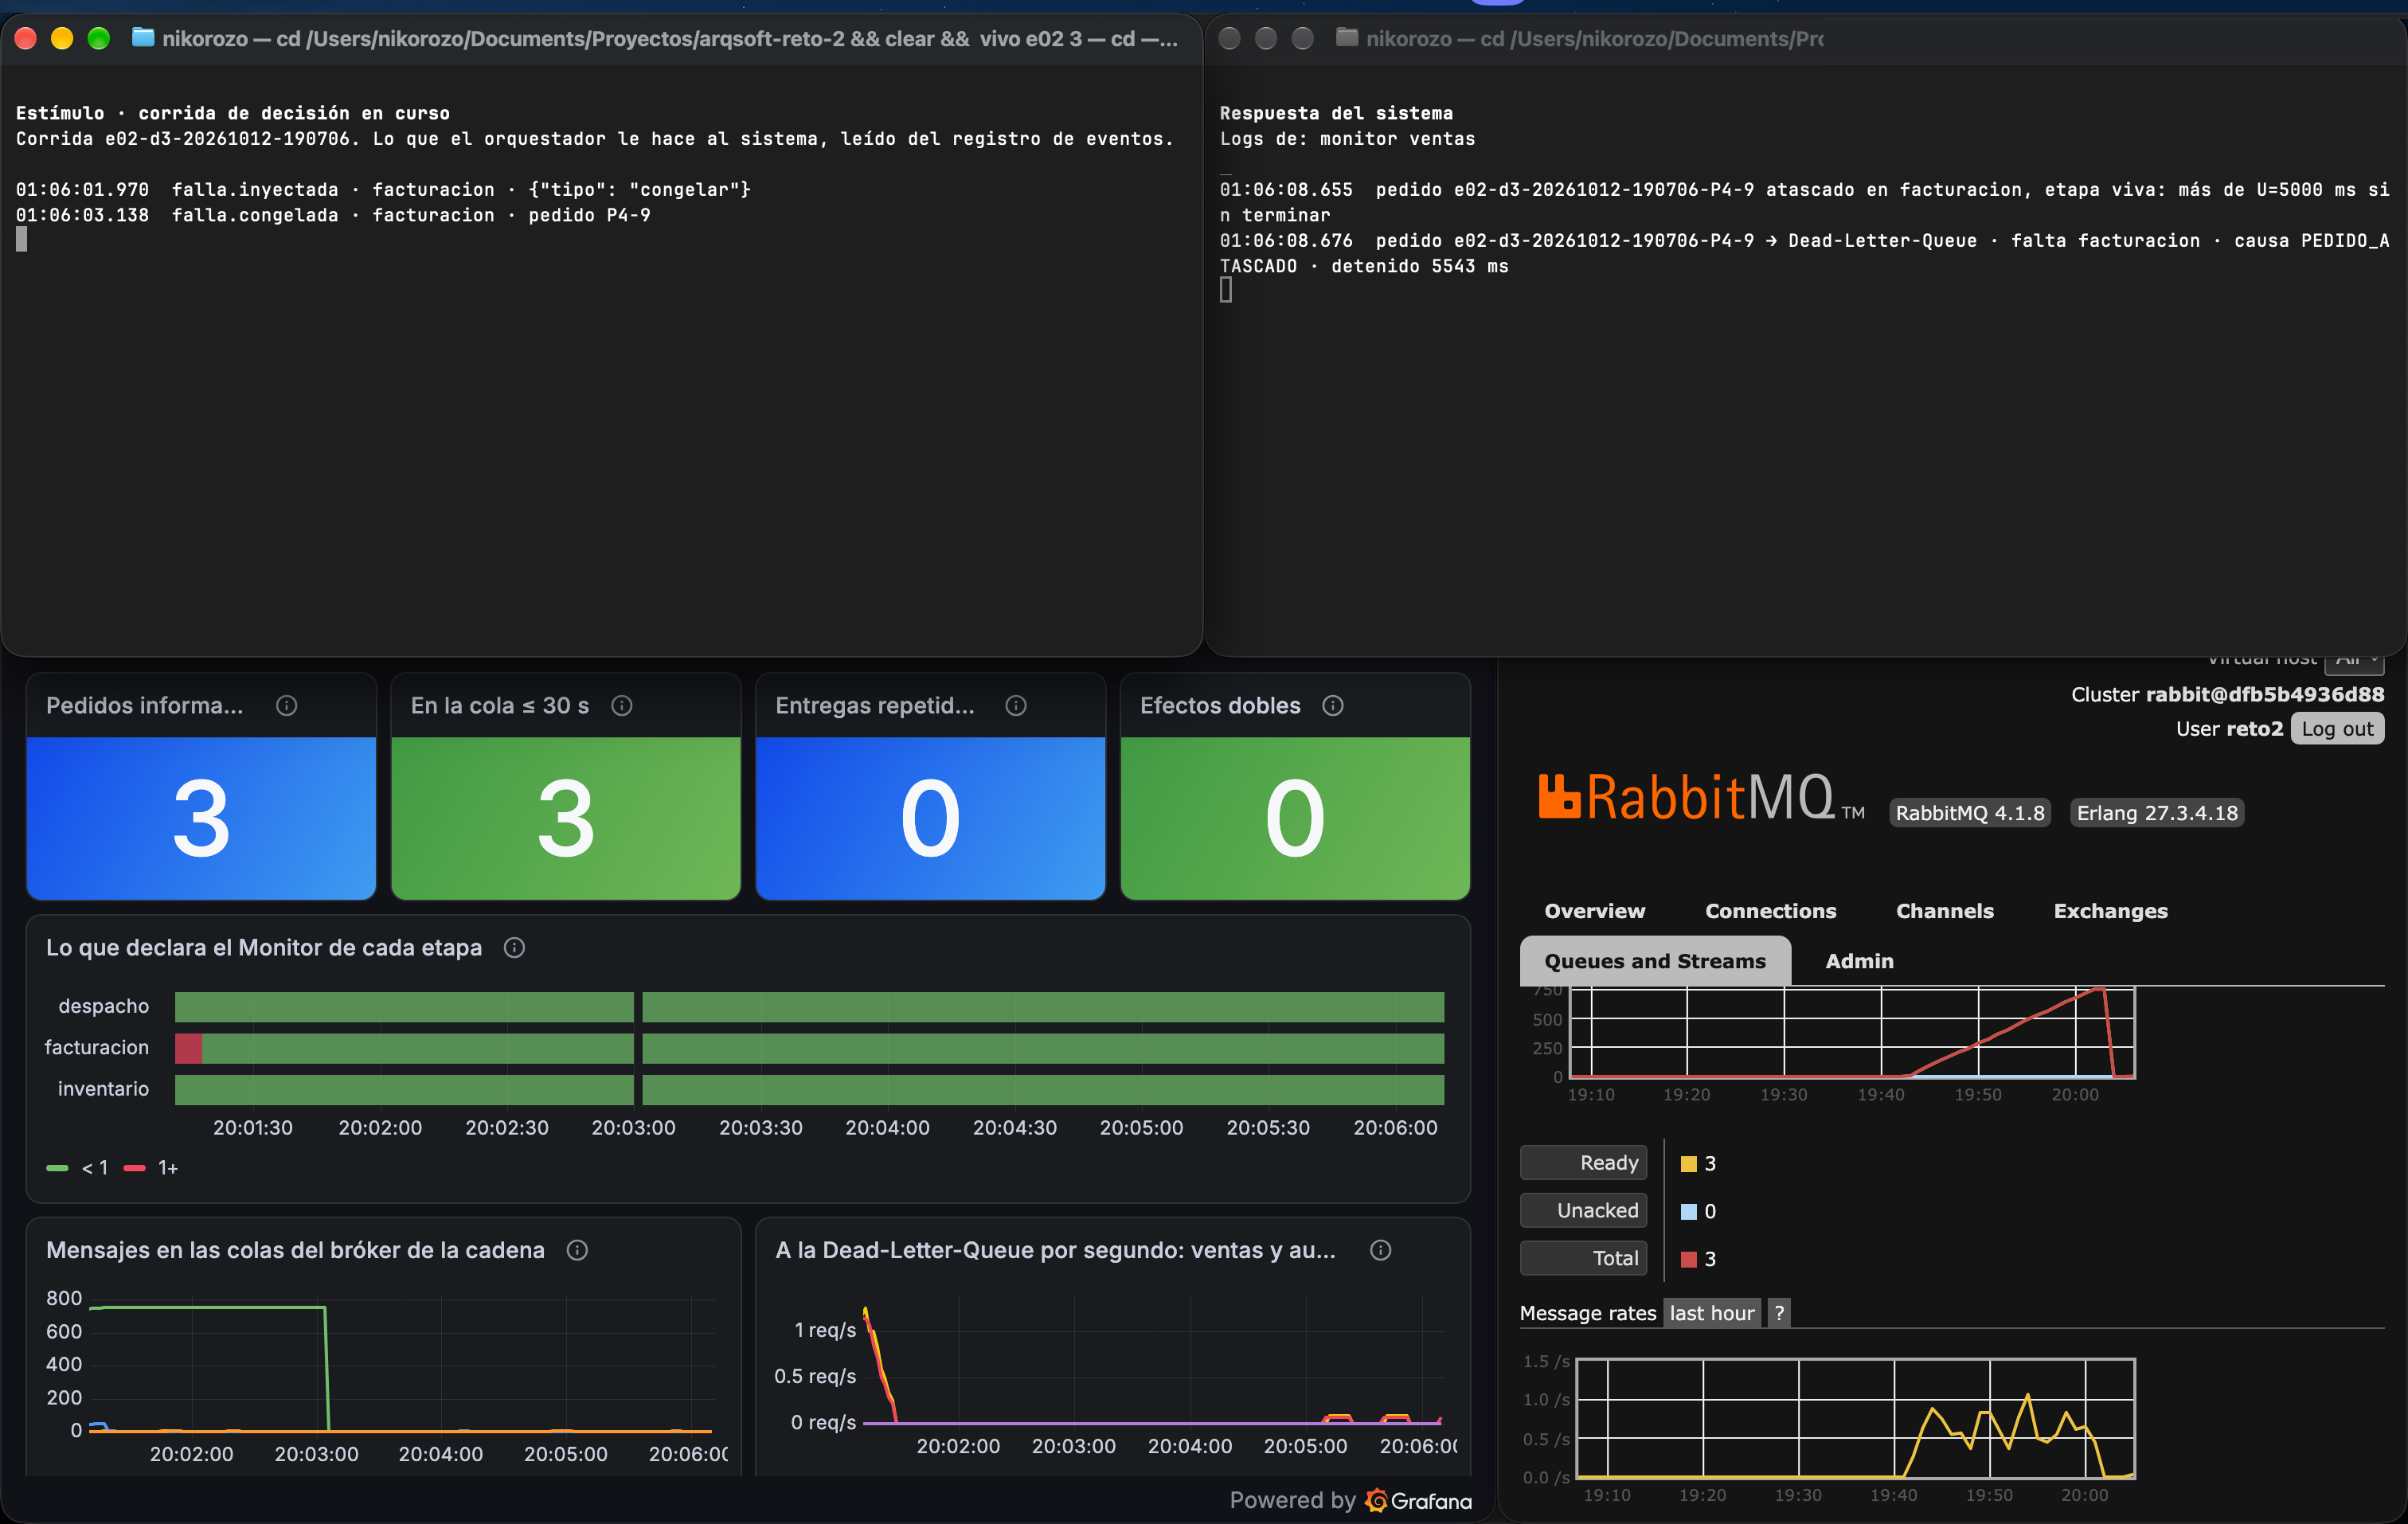Click the falla.congelada log line in left terminal

333,215
